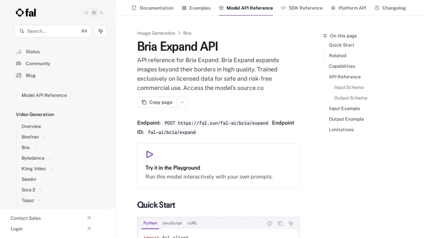Expand Kling Video sidebar chevron
Screen dimensions: 424x238
coord(51,169)
